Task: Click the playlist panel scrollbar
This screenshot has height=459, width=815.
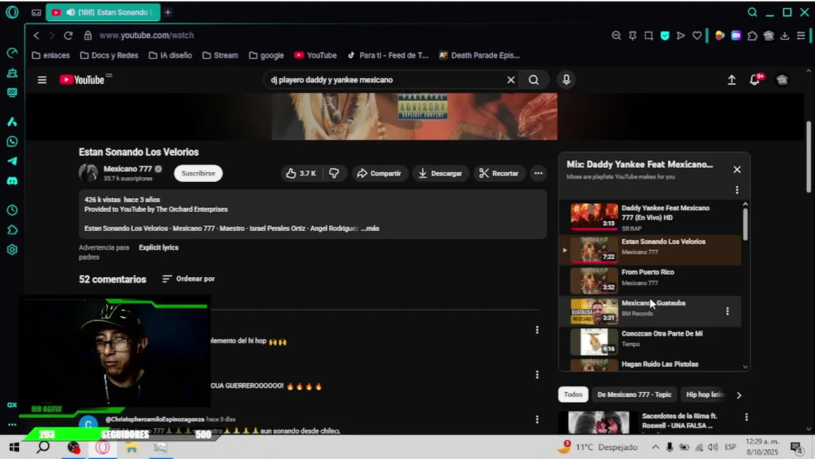Action: point(745,223)
